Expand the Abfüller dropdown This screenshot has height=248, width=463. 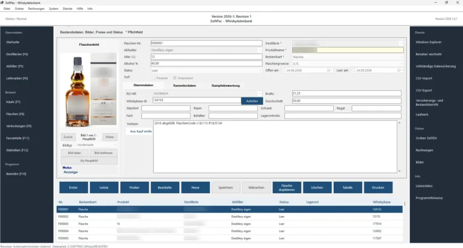(260, 50)
